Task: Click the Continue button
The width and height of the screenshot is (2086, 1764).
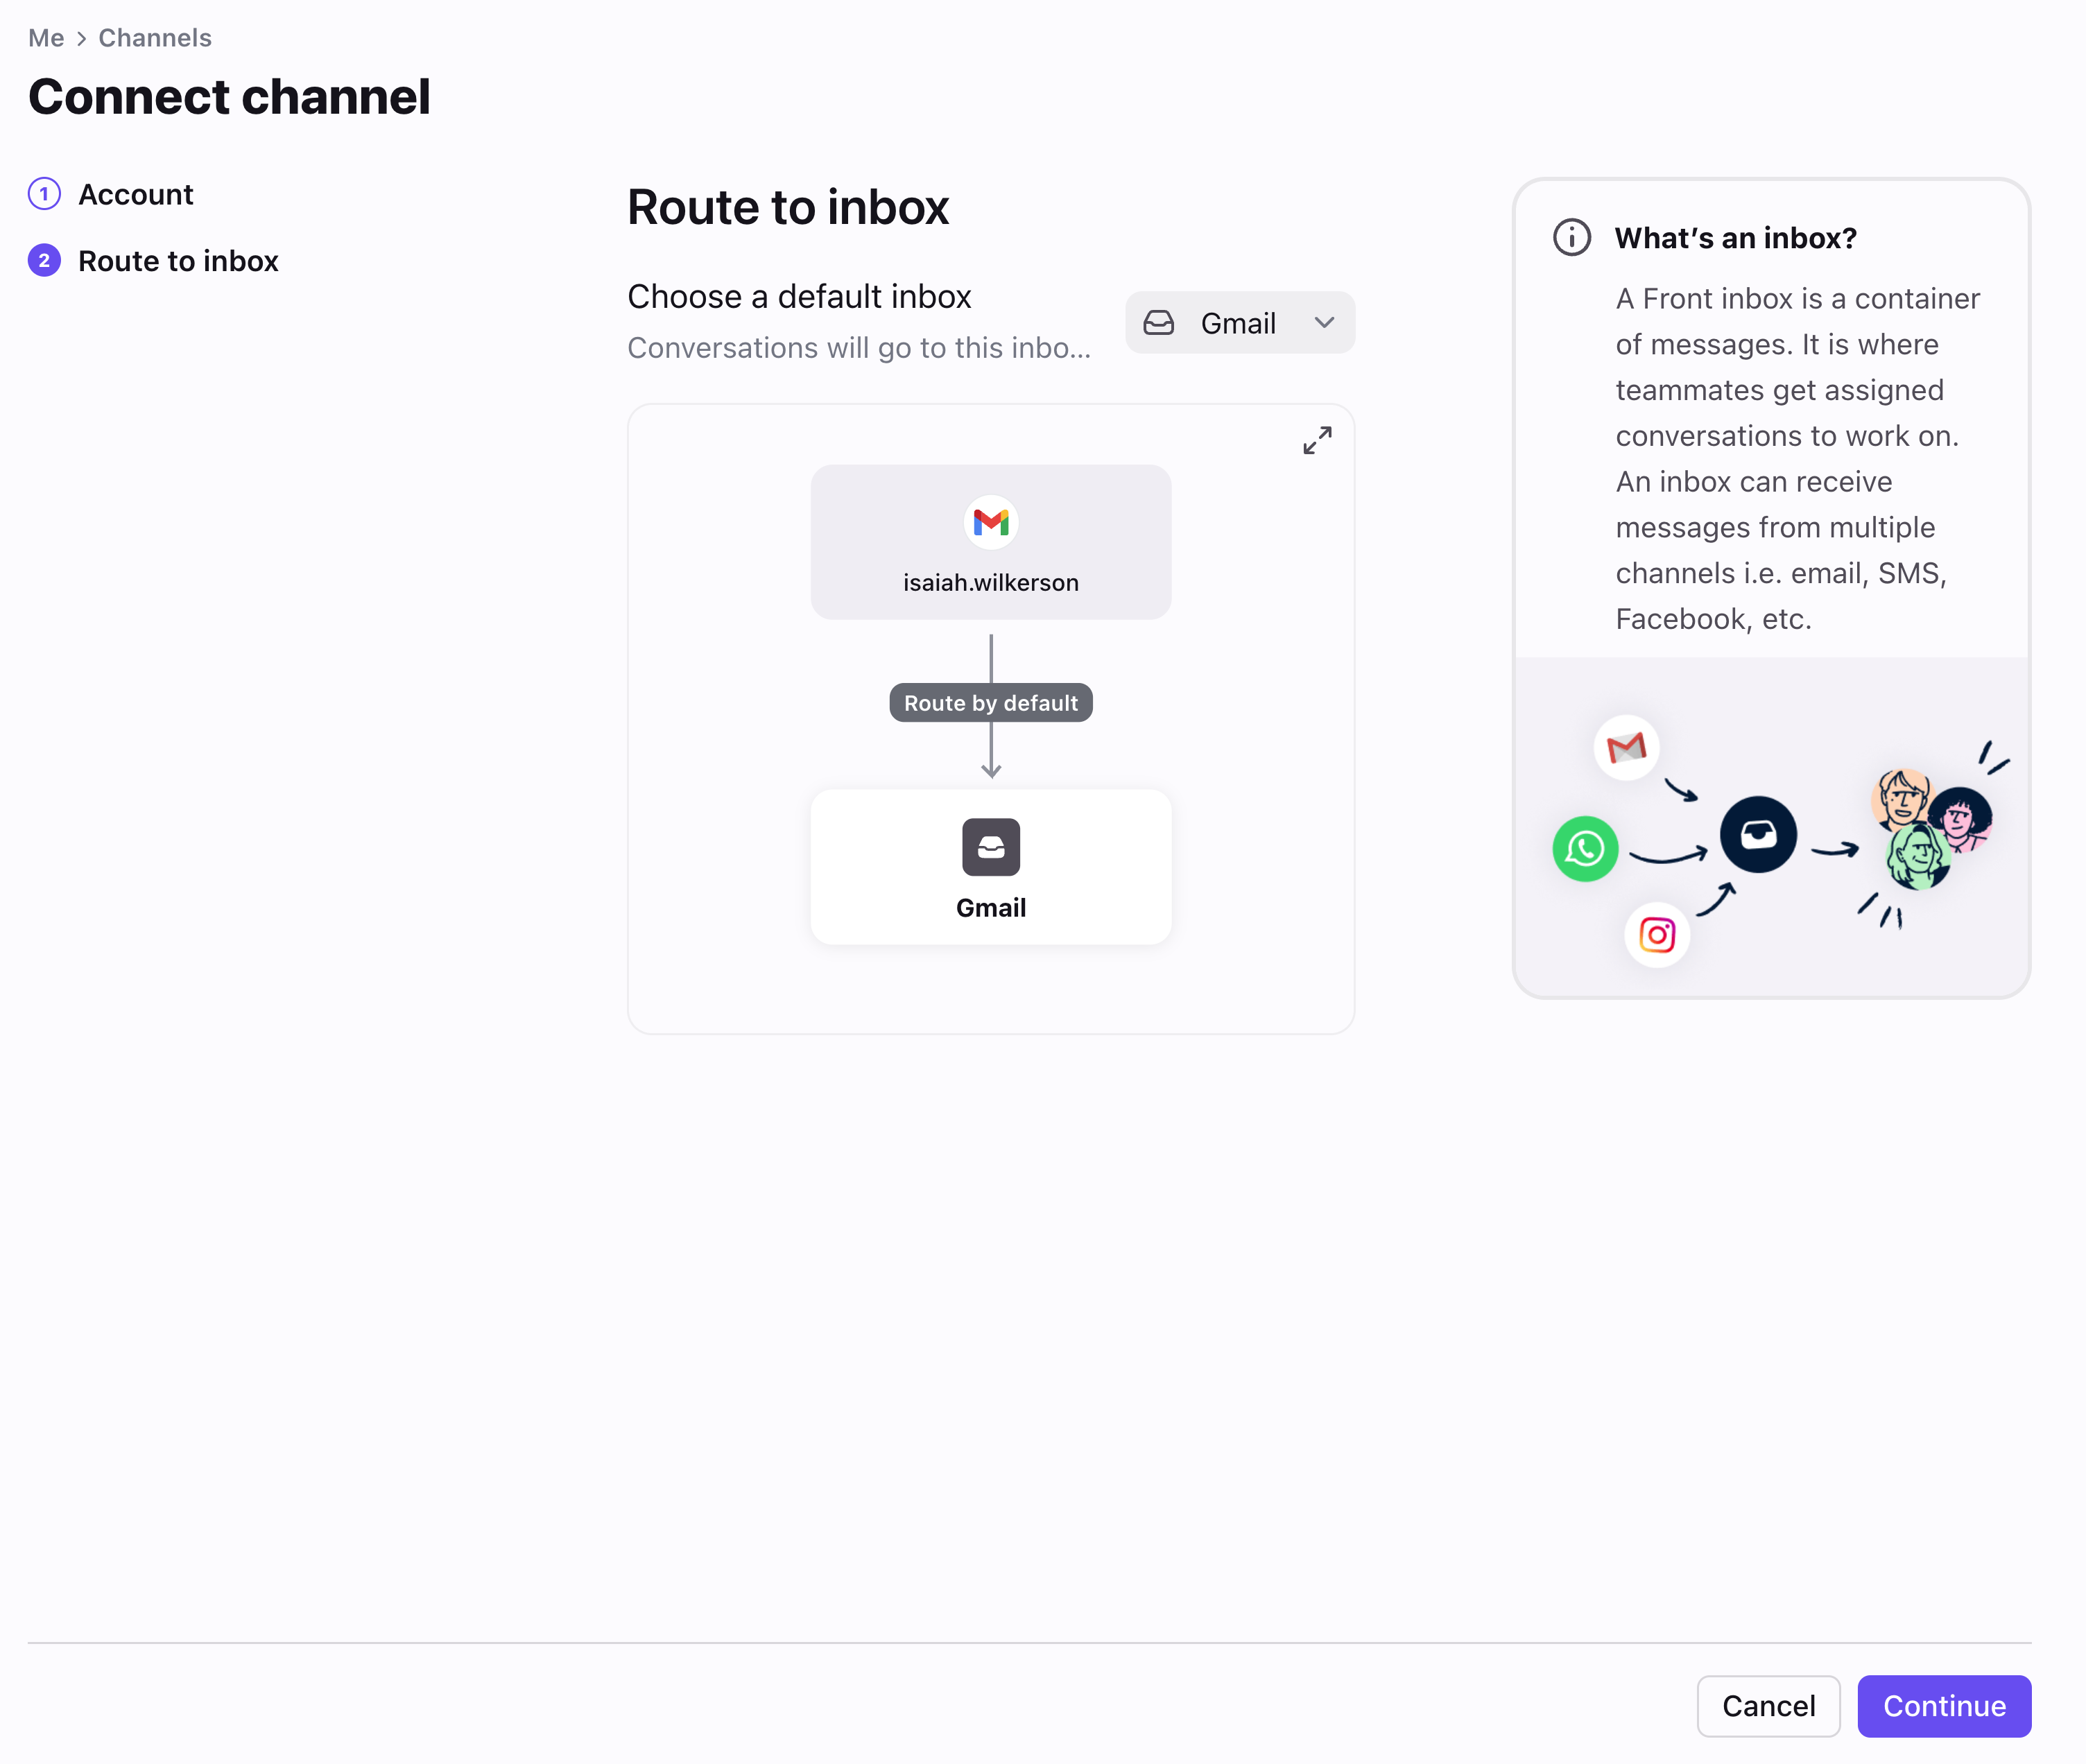Action: [1943, 1705]
